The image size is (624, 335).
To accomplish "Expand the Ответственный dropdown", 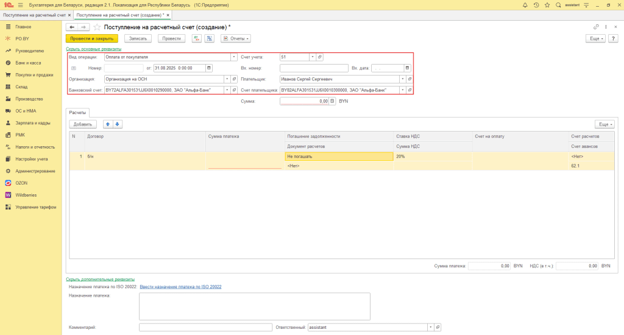I will point(430,328).
